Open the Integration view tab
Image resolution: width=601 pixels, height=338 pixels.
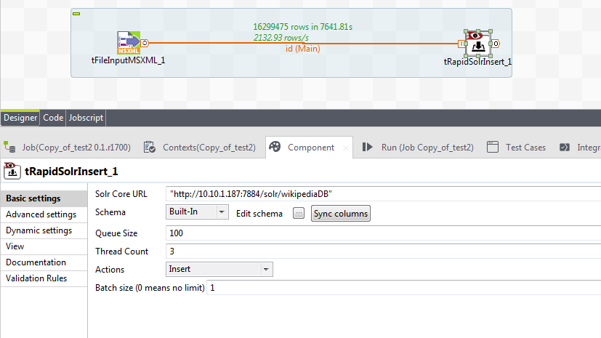tap(578, 148)
